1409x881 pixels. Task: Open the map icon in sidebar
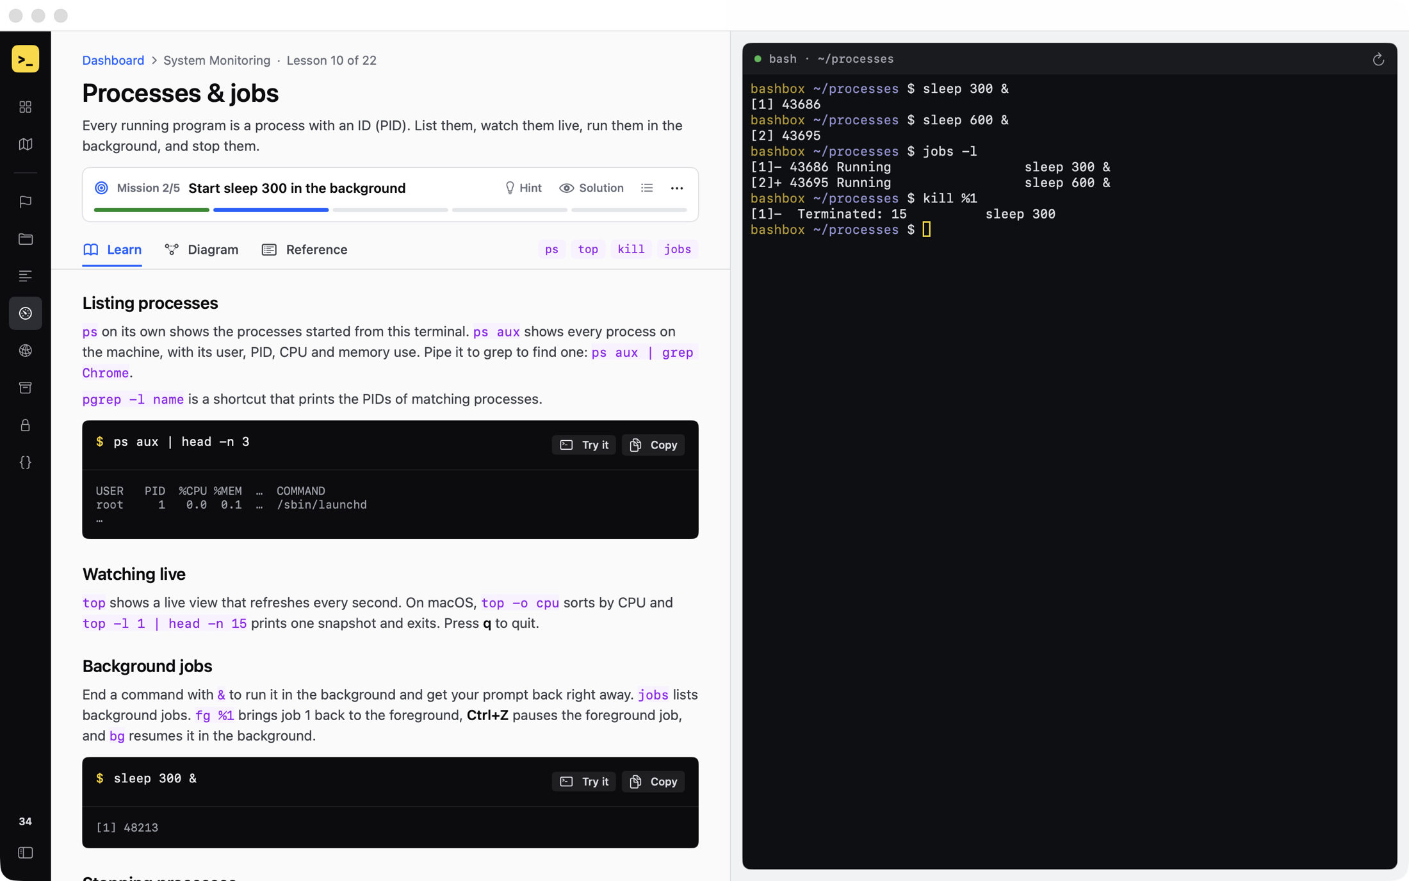(x=26, y=144)
